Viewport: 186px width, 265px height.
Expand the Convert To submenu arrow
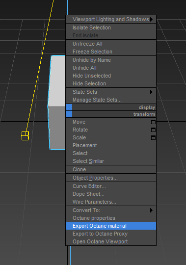[x=151, y=210]
